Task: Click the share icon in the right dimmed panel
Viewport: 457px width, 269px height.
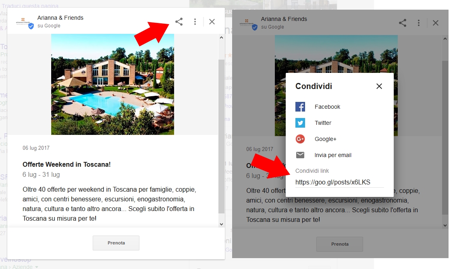Action: coord(403,23)
